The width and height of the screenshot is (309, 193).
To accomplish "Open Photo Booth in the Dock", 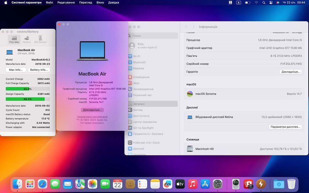I will (248, 184).
